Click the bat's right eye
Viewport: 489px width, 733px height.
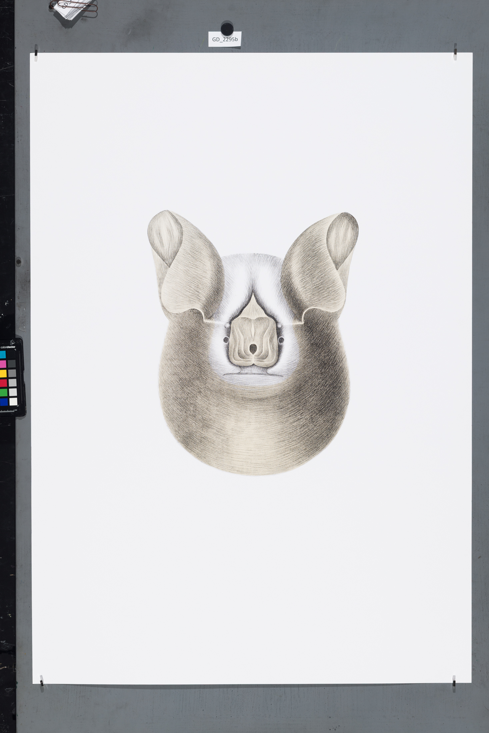281,340
